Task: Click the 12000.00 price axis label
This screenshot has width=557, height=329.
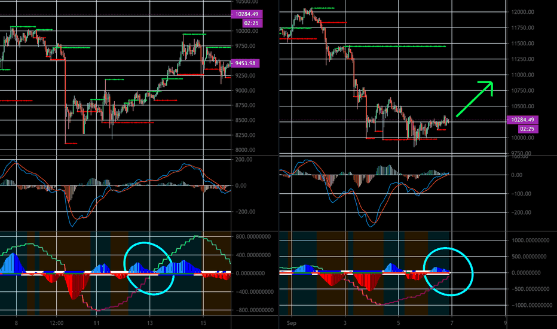Action: (x=522, y=12)
